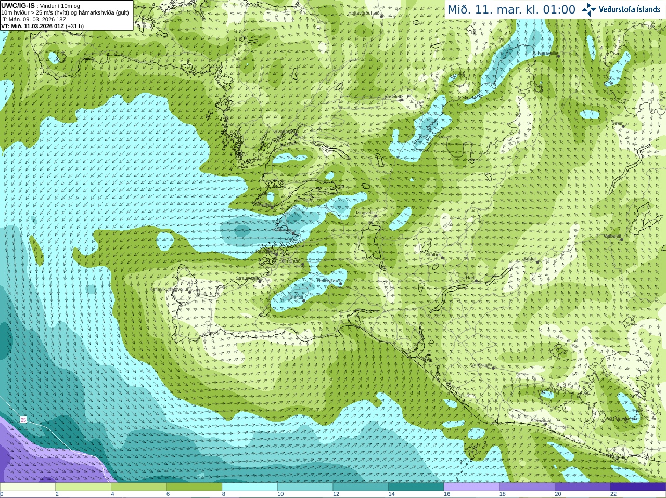Click the Hellisskarð station label

coord(328,281)
